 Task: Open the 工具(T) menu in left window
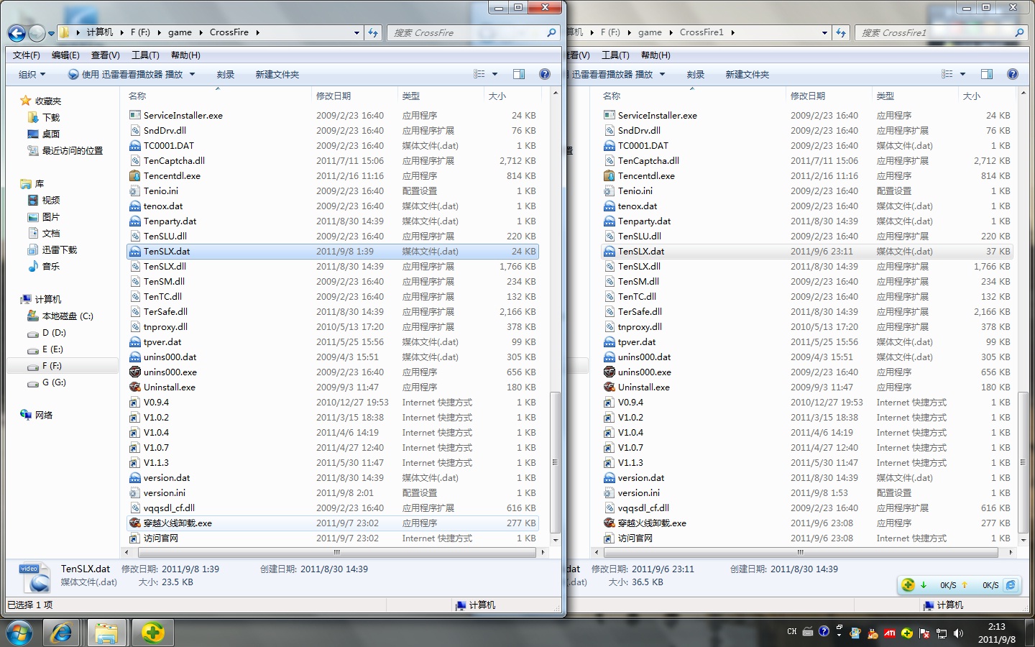145,55
